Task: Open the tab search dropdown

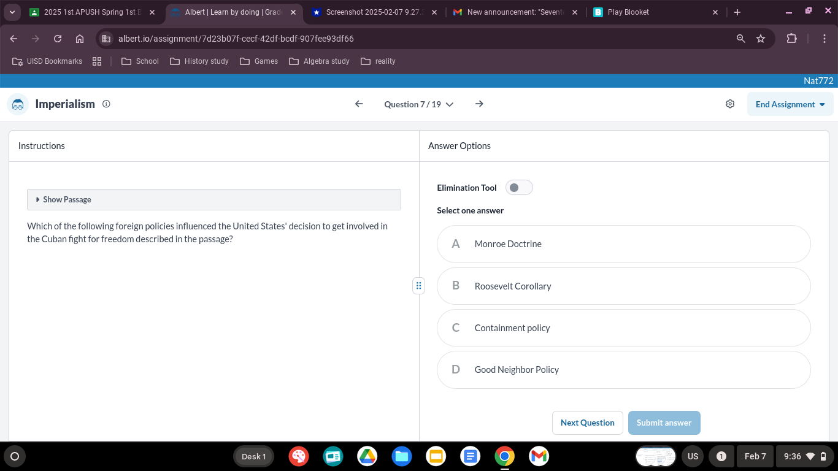Action: (x=12, y=12)
